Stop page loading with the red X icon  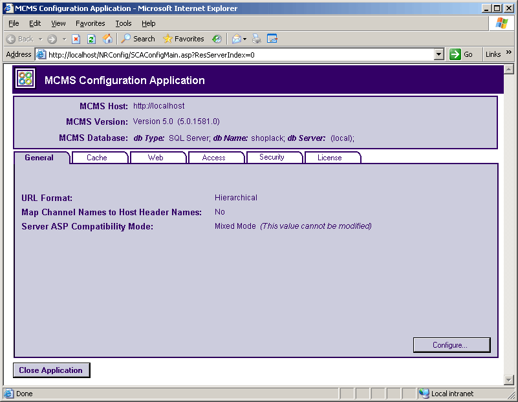pos(76,39)
